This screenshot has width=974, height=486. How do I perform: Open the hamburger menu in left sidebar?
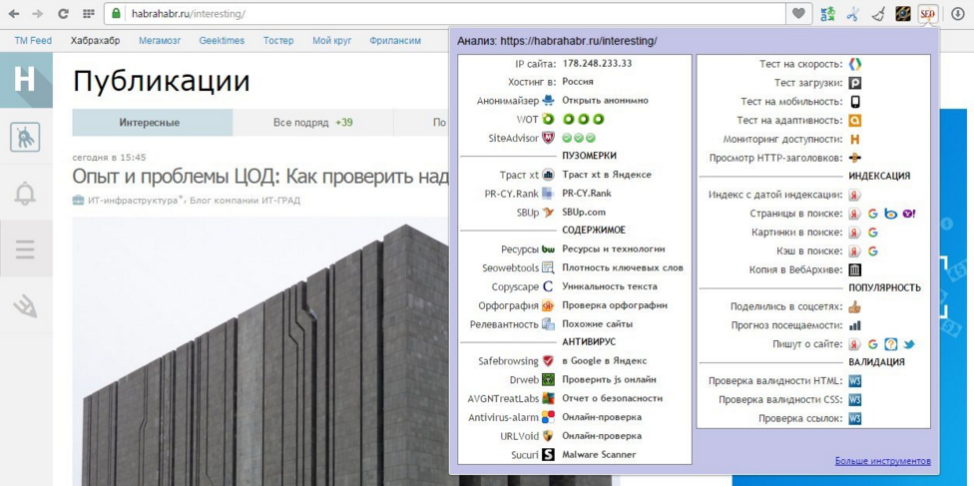[x=25, y=248]
